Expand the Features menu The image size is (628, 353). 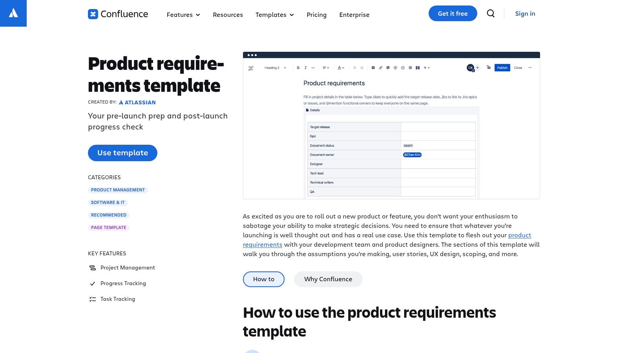pyautogui.click(x=183, y=15)
